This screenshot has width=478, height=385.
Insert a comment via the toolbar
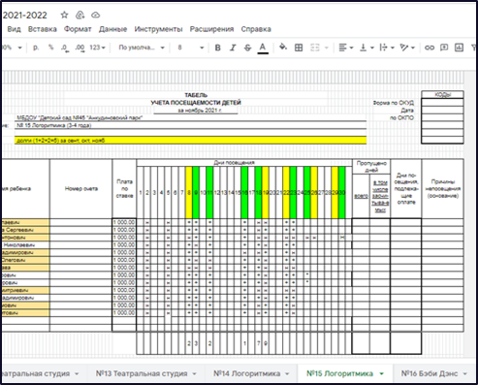click(x=444, y=48)
